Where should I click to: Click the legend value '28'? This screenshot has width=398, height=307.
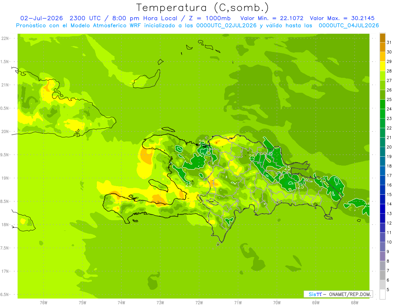389,71
